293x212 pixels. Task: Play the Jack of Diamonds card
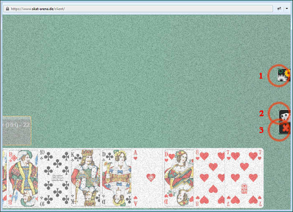pyautogui.click(x=23, y=178)
